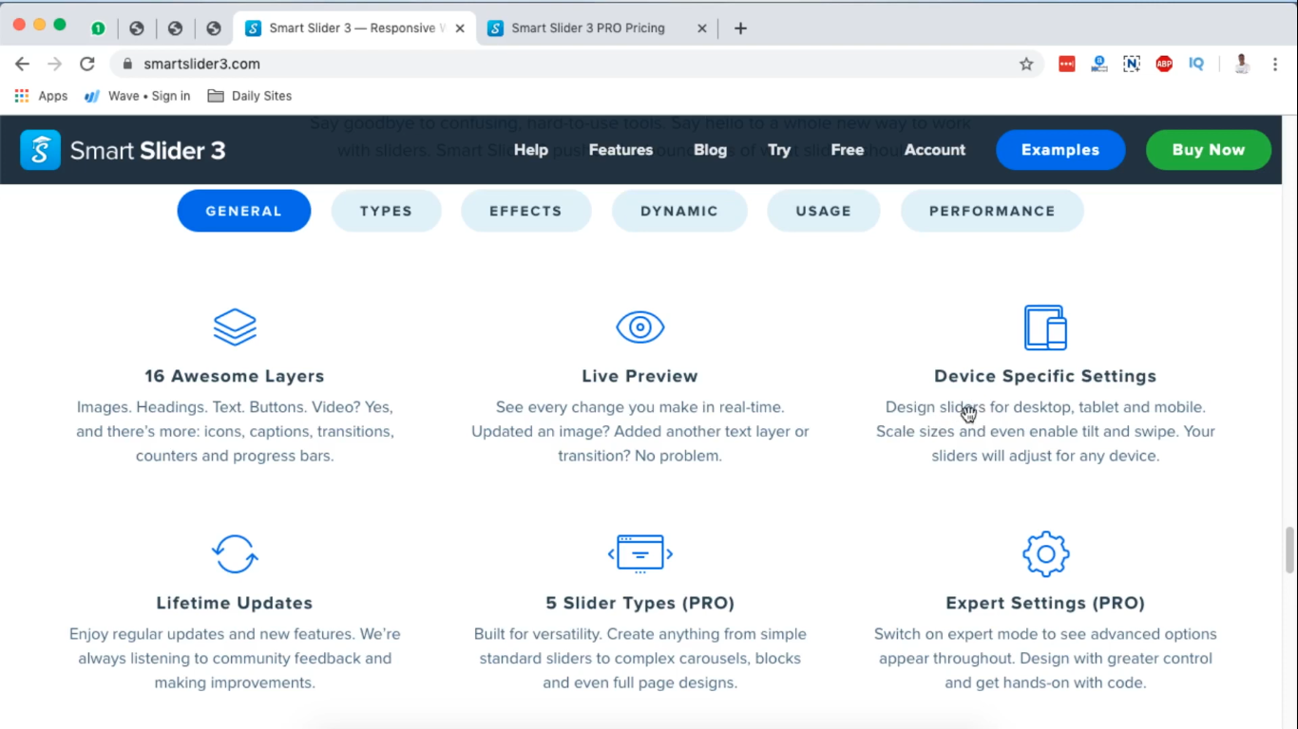The height and width of the screenshot is (729, 1298).
Task: Click Try in the site navigation
Action: [x=779, y=150]
